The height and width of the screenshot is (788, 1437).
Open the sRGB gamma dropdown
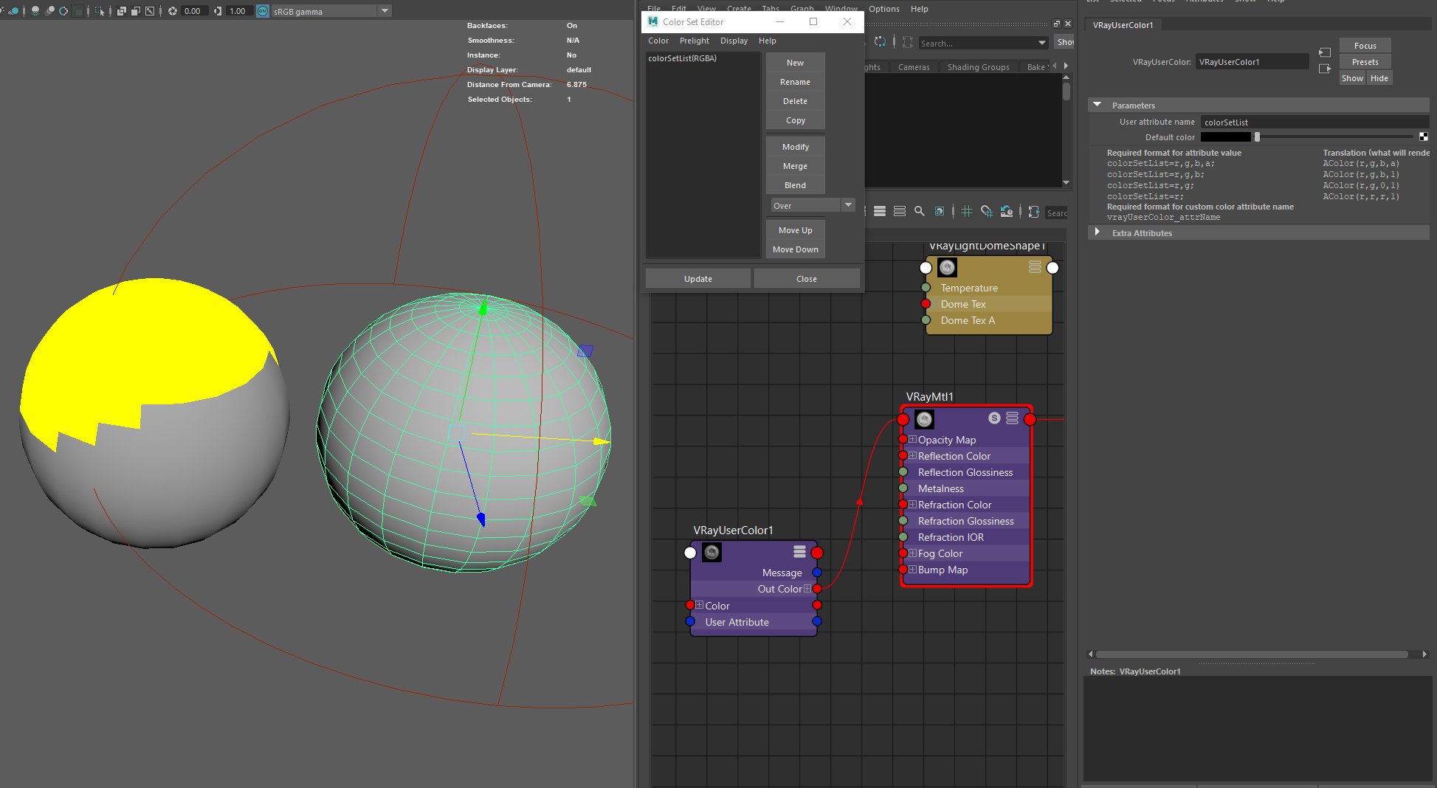(x=385, y=11)
